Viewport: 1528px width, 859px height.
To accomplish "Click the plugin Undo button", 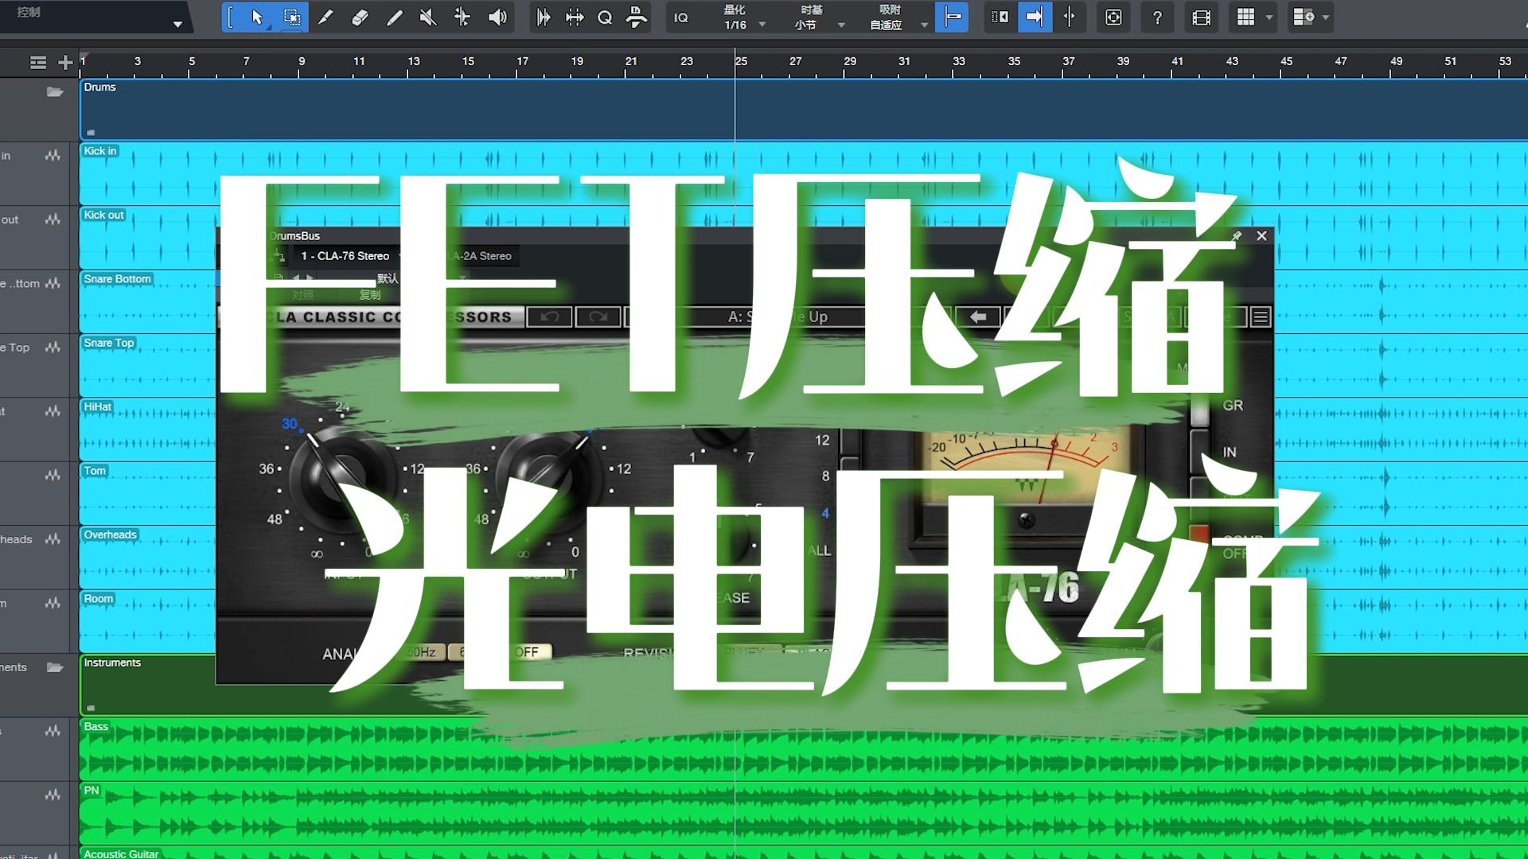I will (x=549, y=317).
